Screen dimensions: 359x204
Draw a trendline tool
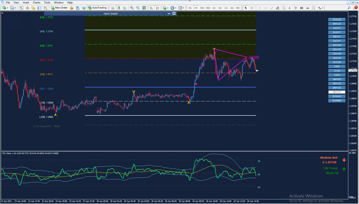pyautogui.click(x=271, y=8)
